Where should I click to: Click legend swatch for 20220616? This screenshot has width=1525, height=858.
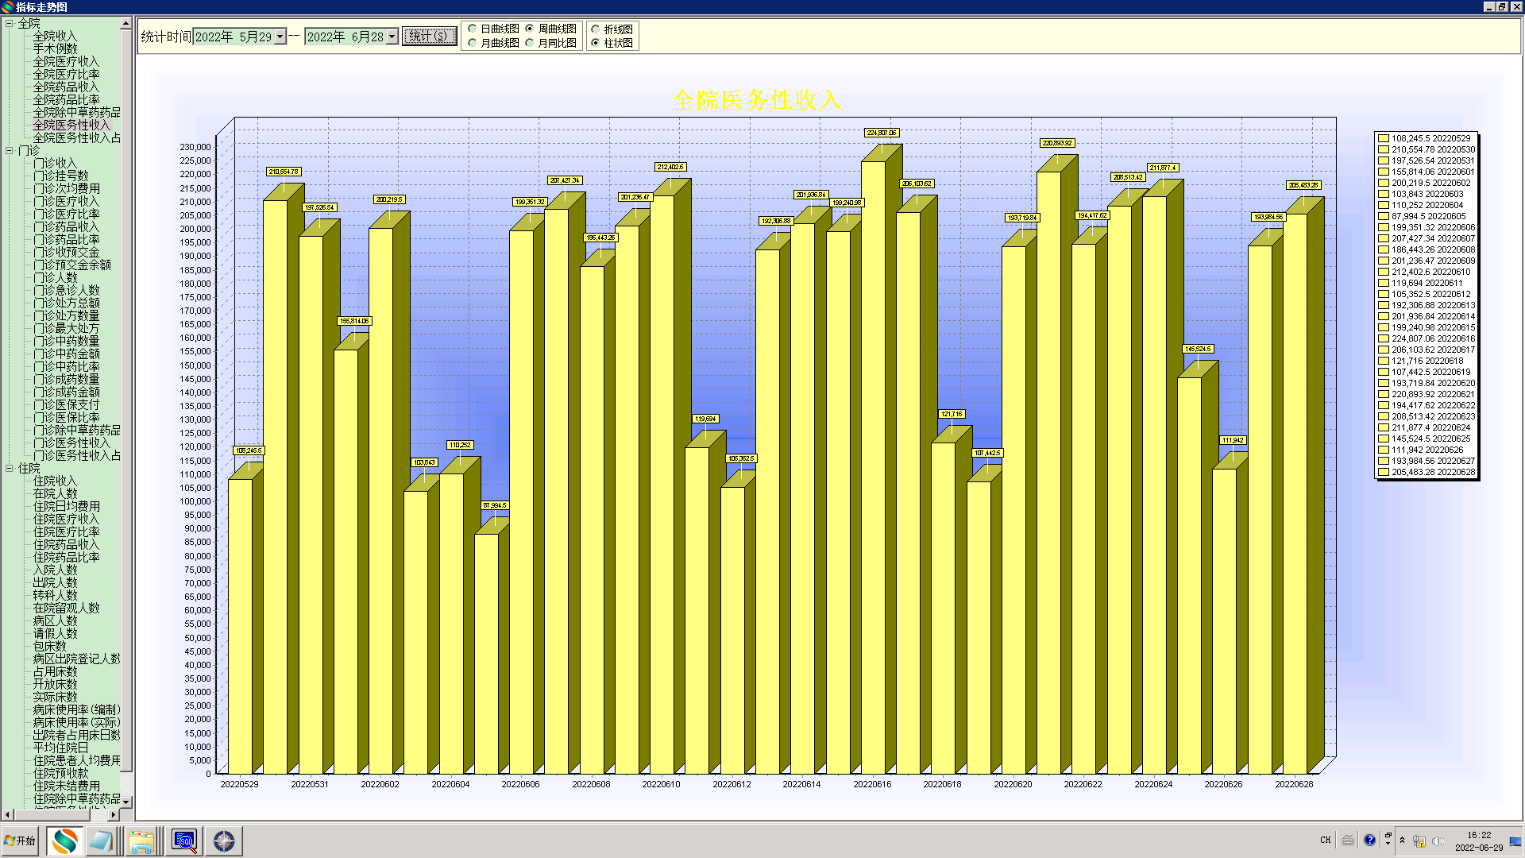click(x=1384, y=338)
